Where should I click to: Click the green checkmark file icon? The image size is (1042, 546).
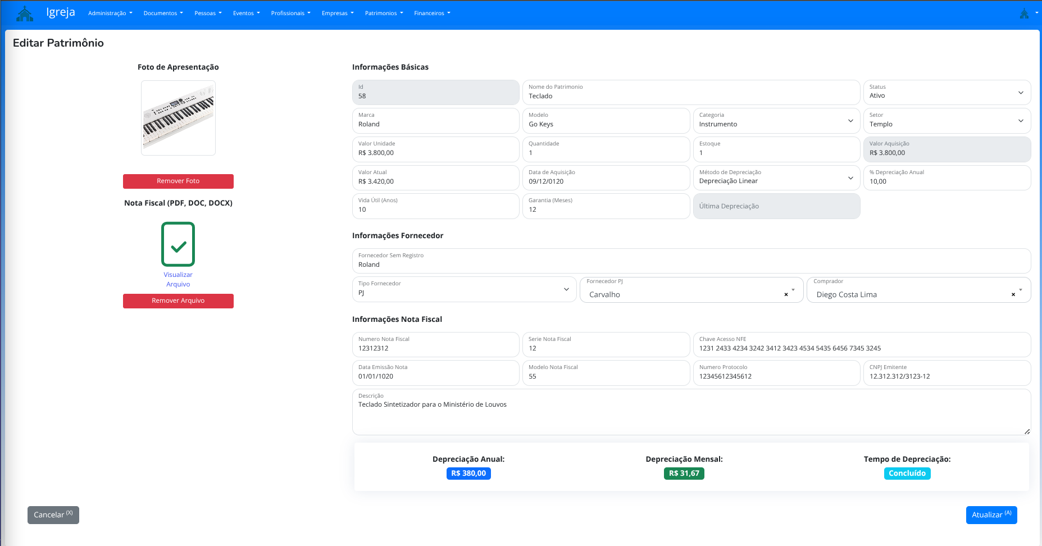coord(178,244)
